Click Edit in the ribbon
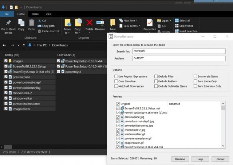The width and height of the screenshot is (233, 165). (x=162, y=26)
